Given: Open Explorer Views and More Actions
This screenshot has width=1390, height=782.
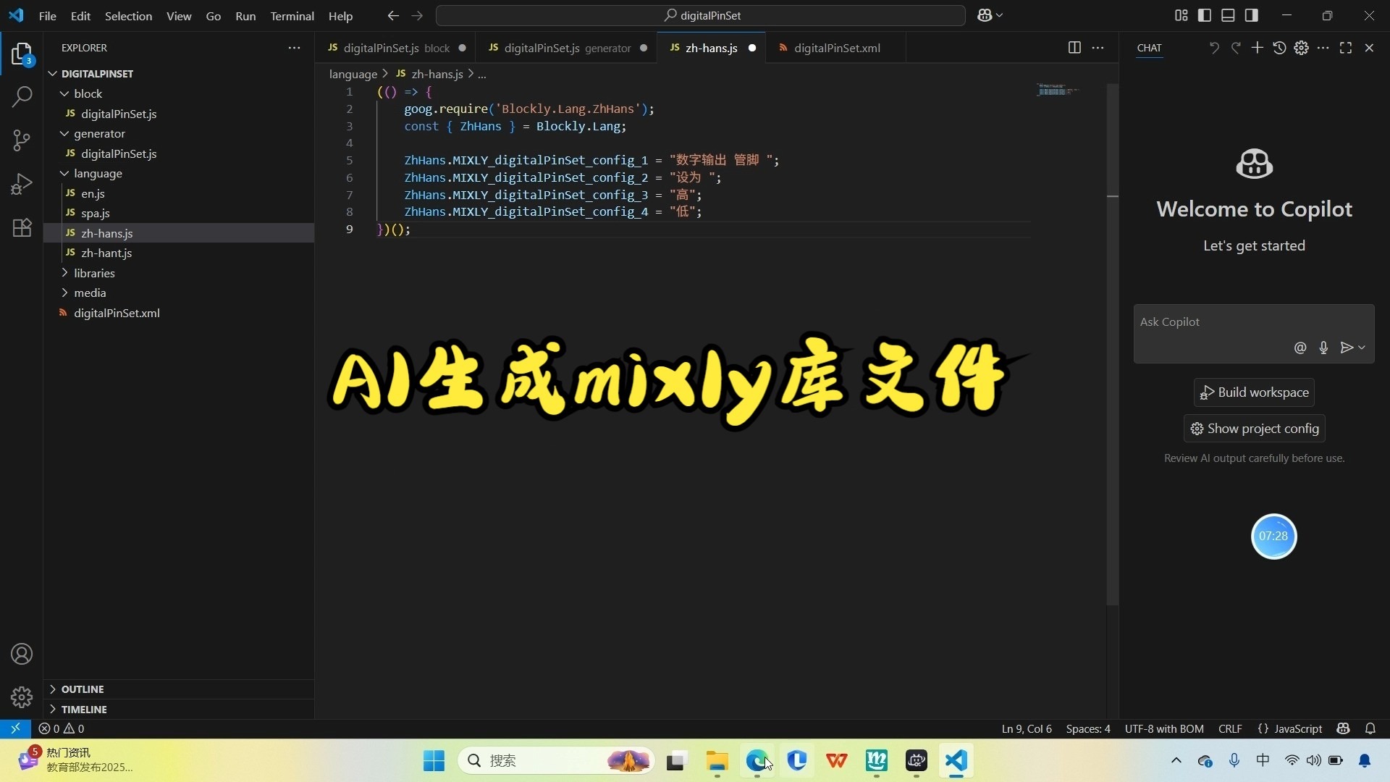Looking at the screenshot, I should [294, 48].
